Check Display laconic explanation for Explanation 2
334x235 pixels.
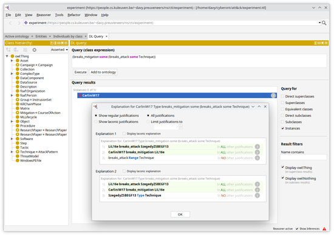(x=124, y=171)
